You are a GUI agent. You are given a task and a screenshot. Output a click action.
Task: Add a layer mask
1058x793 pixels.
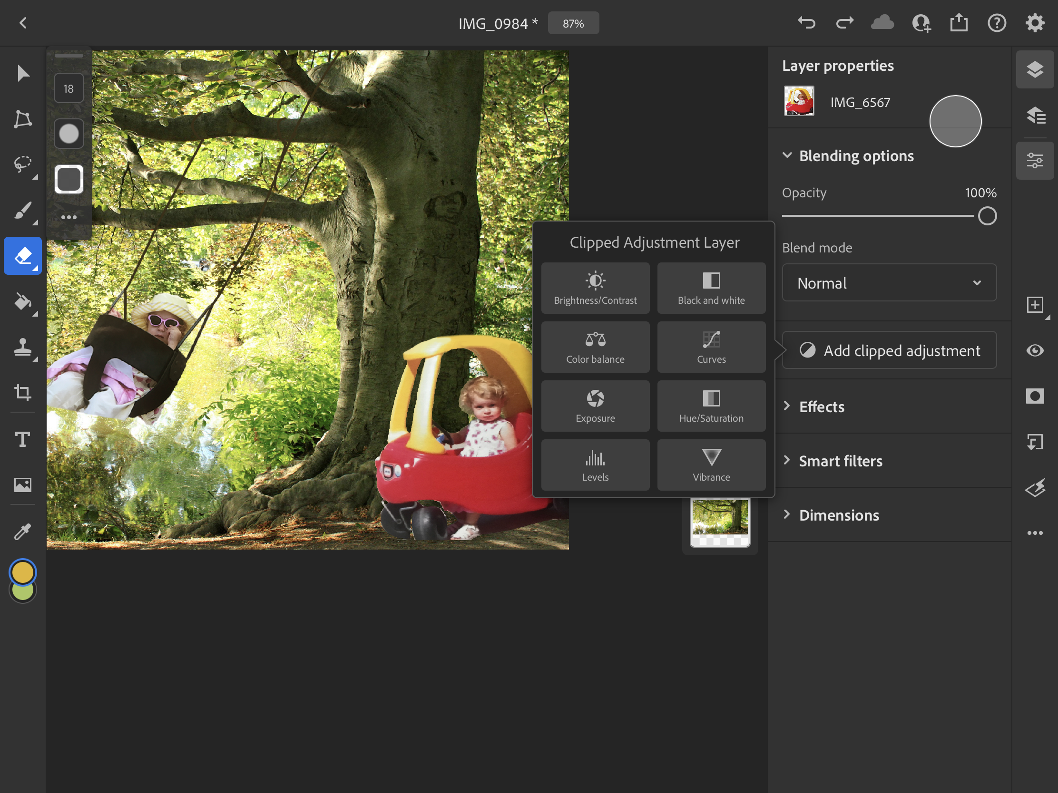click(x=1035, y=396)
